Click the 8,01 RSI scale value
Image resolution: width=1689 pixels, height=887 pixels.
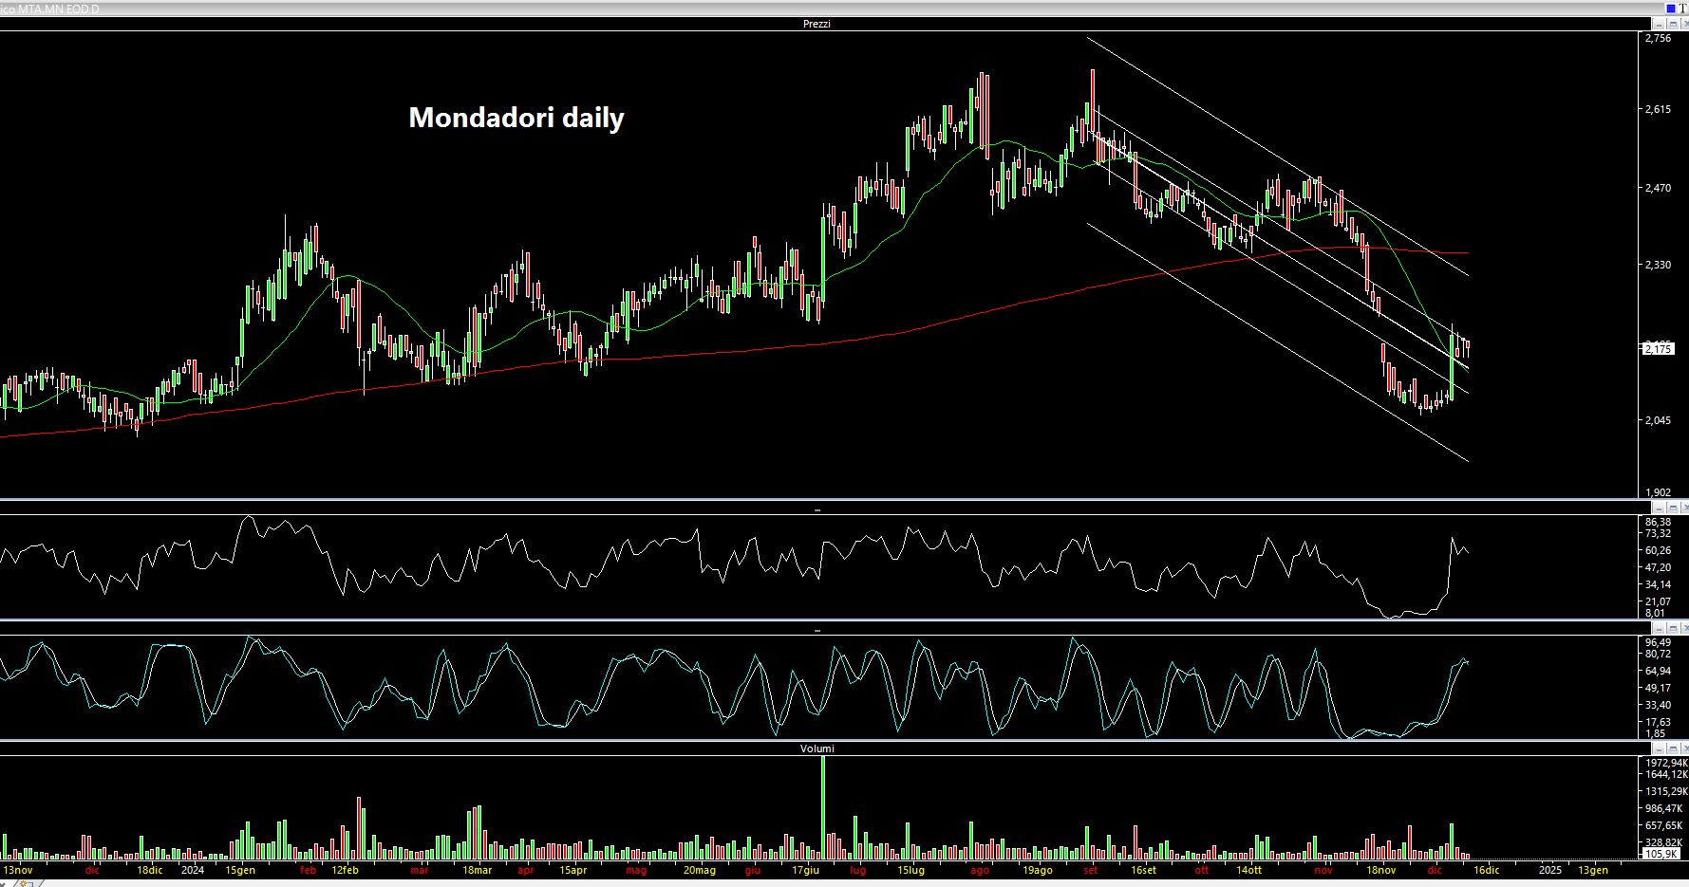[1655, 613]
